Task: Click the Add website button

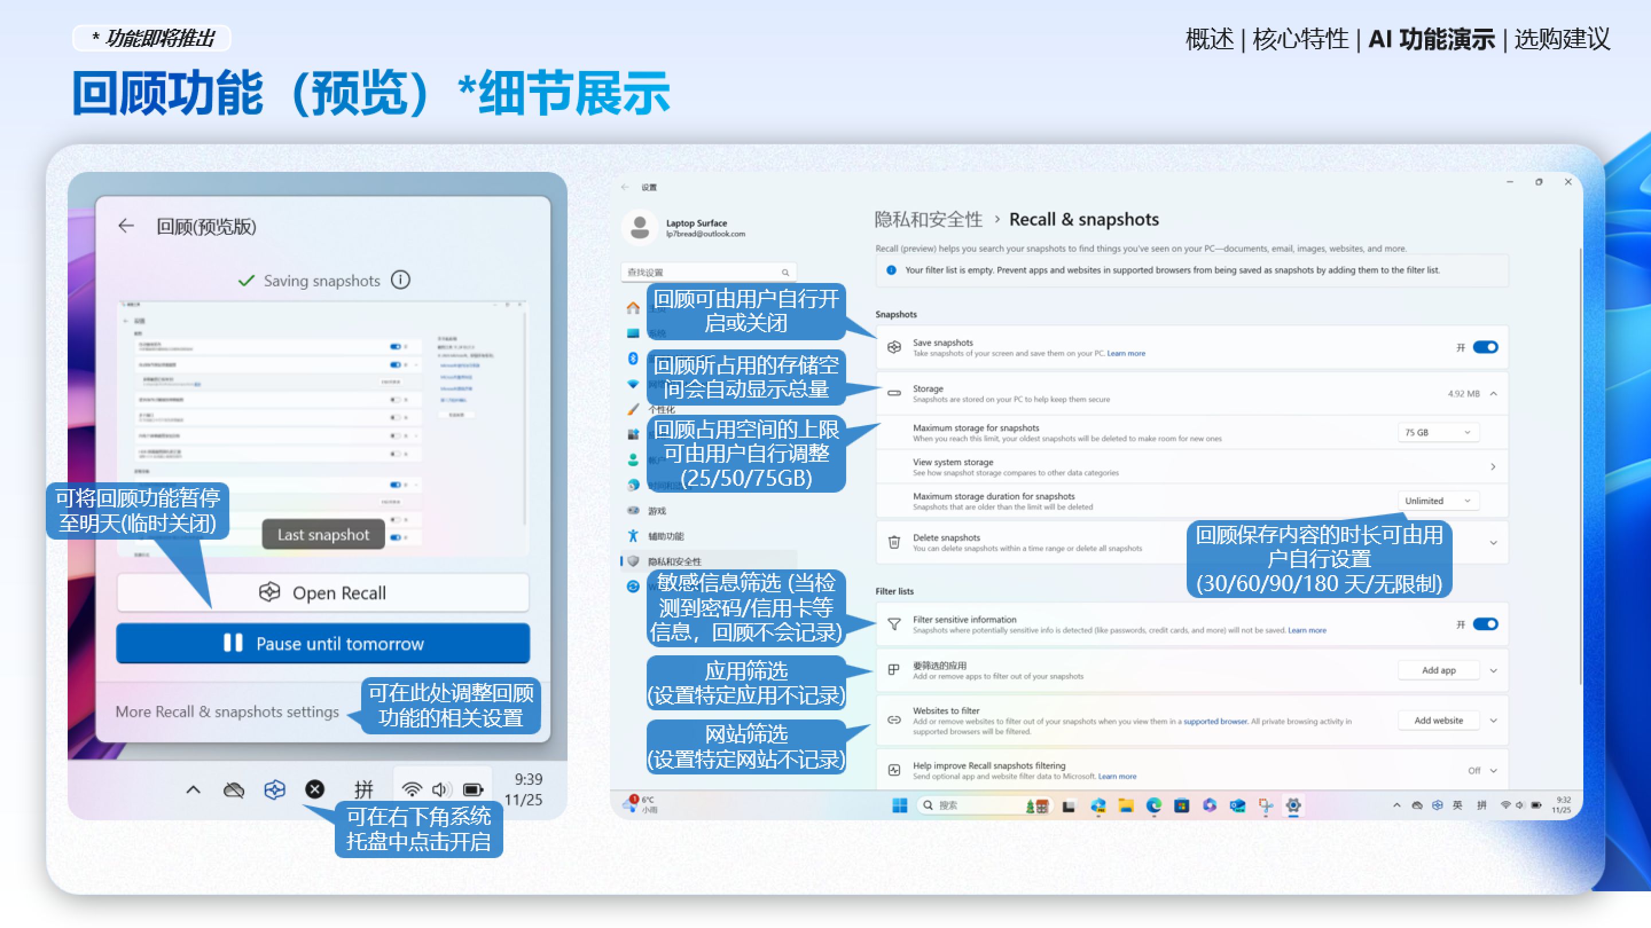Action: point(1438,721)
